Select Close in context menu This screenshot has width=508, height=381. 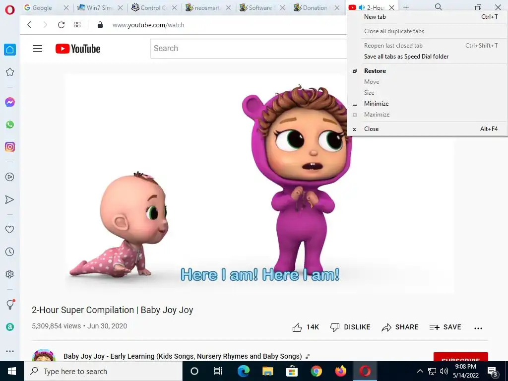tap(427, 129)
